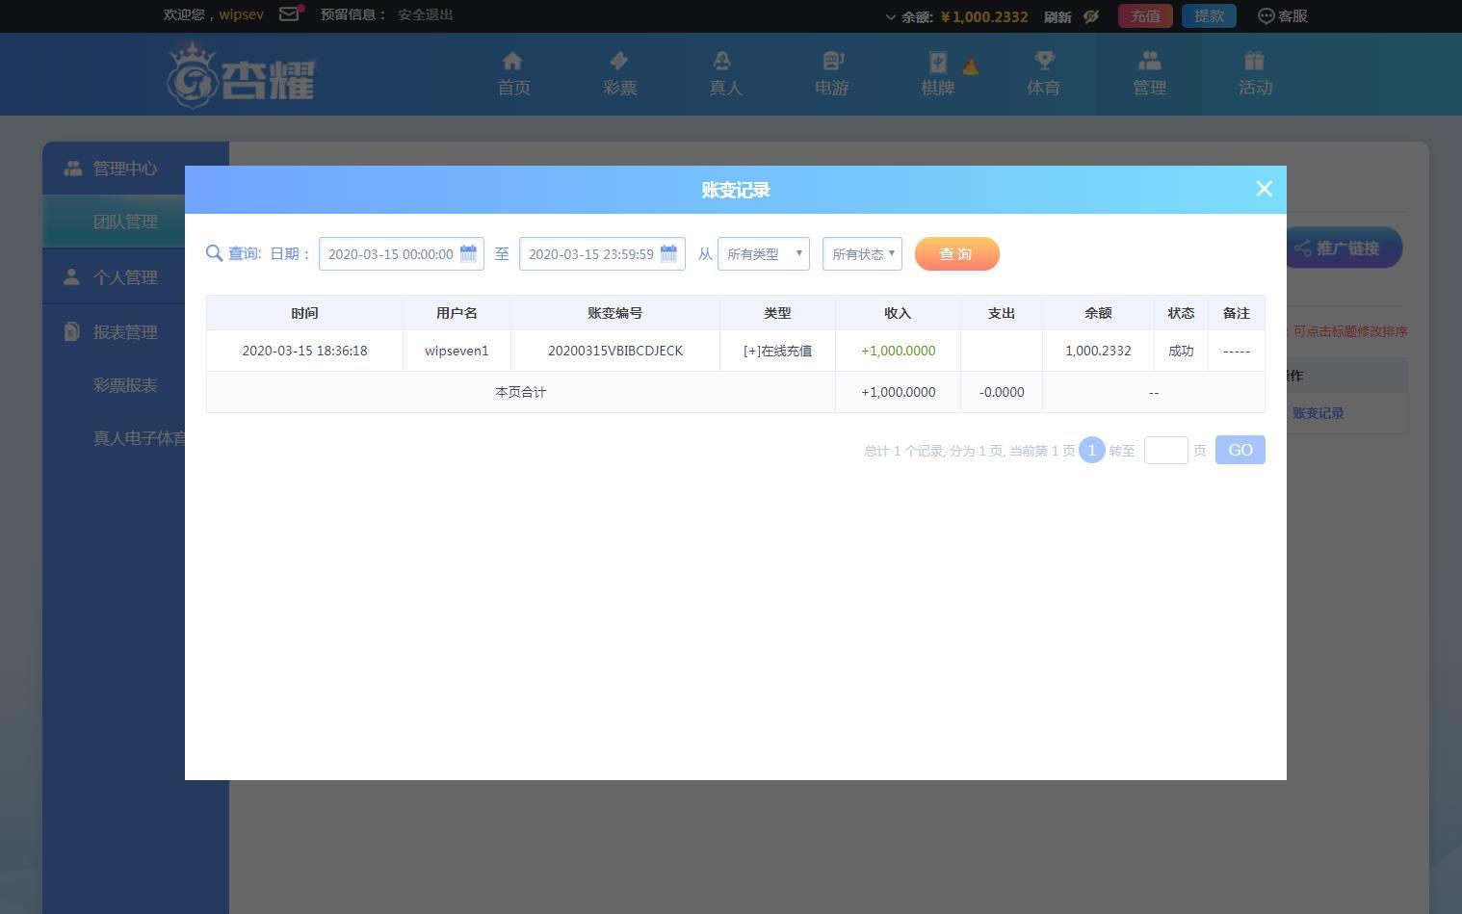Image resolution: width=1462 pixels, height=914 pixels.
Task: Open end date calendar picker icon
Action: coord(668,254)
